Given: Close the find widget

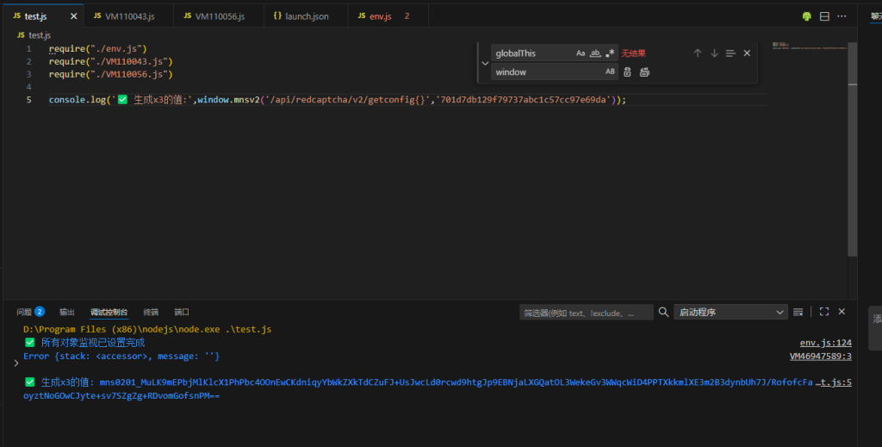Looking at the screenshot, I should pyautogui.click(x=747, y=53).
